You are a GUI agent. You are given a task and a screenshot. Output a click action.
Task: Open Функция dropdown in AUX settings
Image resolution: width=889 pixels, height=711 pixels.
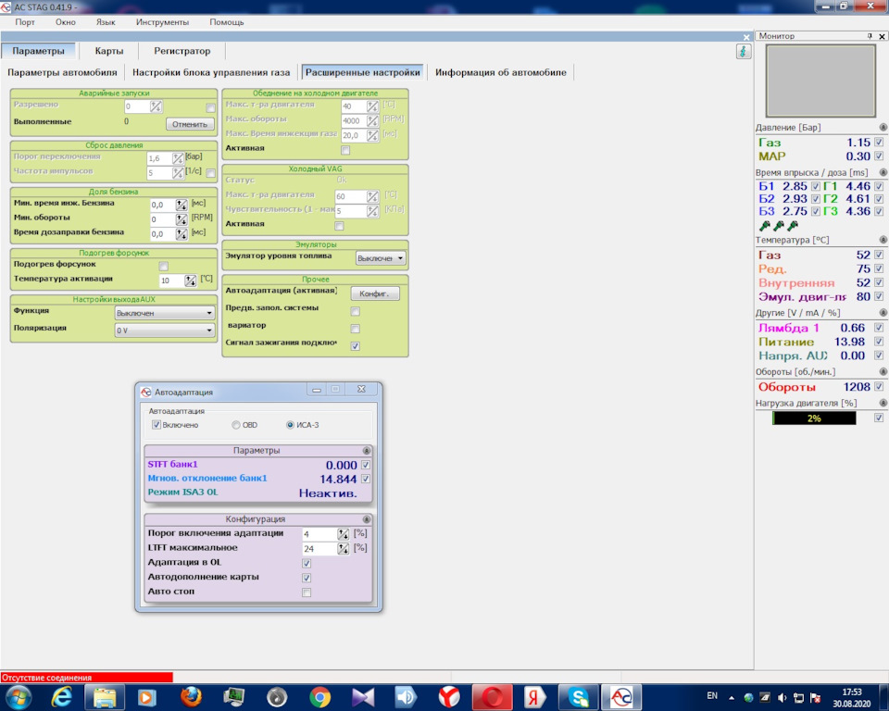click(164, 313)
